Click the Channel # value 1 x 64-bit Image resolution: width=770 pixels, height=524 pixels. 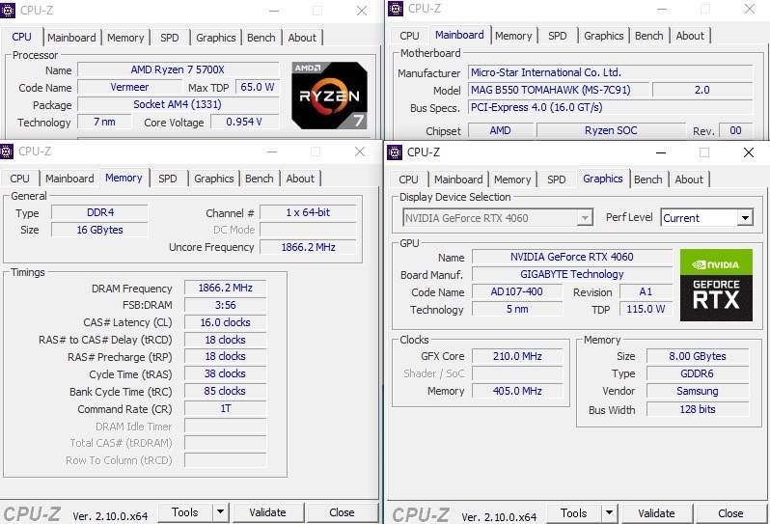tap(308, 212)
